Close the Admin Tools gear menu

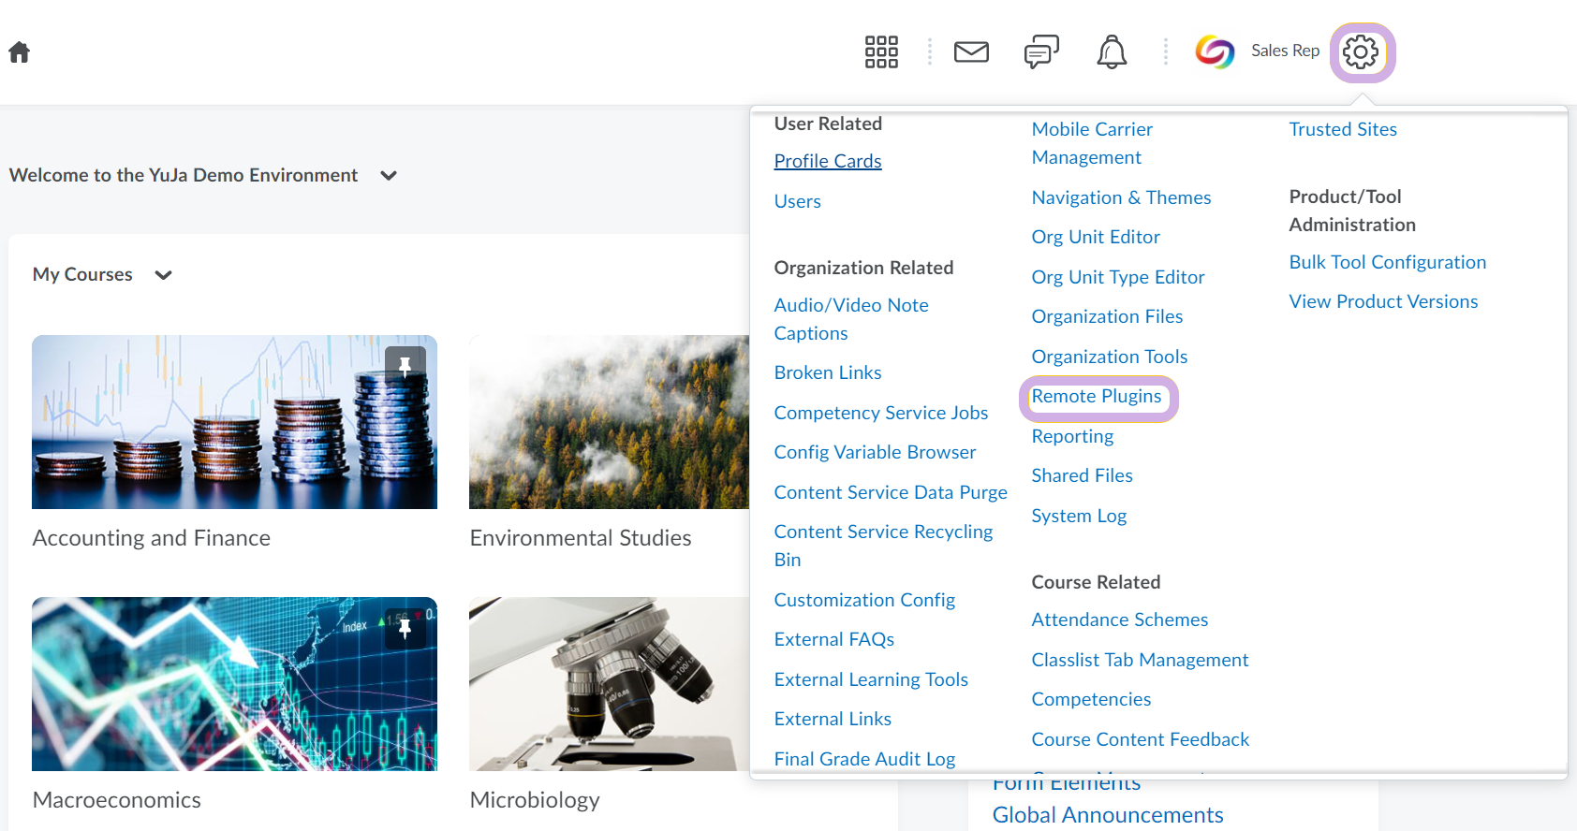[x=1362, y=52]
